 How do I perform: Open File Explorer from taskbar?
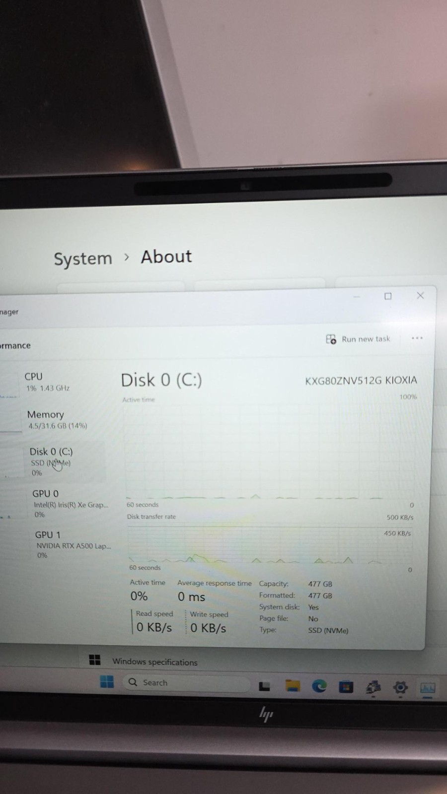click(293, 686)
